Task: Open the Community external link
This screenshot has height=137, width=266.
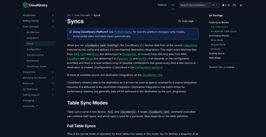Action: pyautogui.click(x=30, y=106)
